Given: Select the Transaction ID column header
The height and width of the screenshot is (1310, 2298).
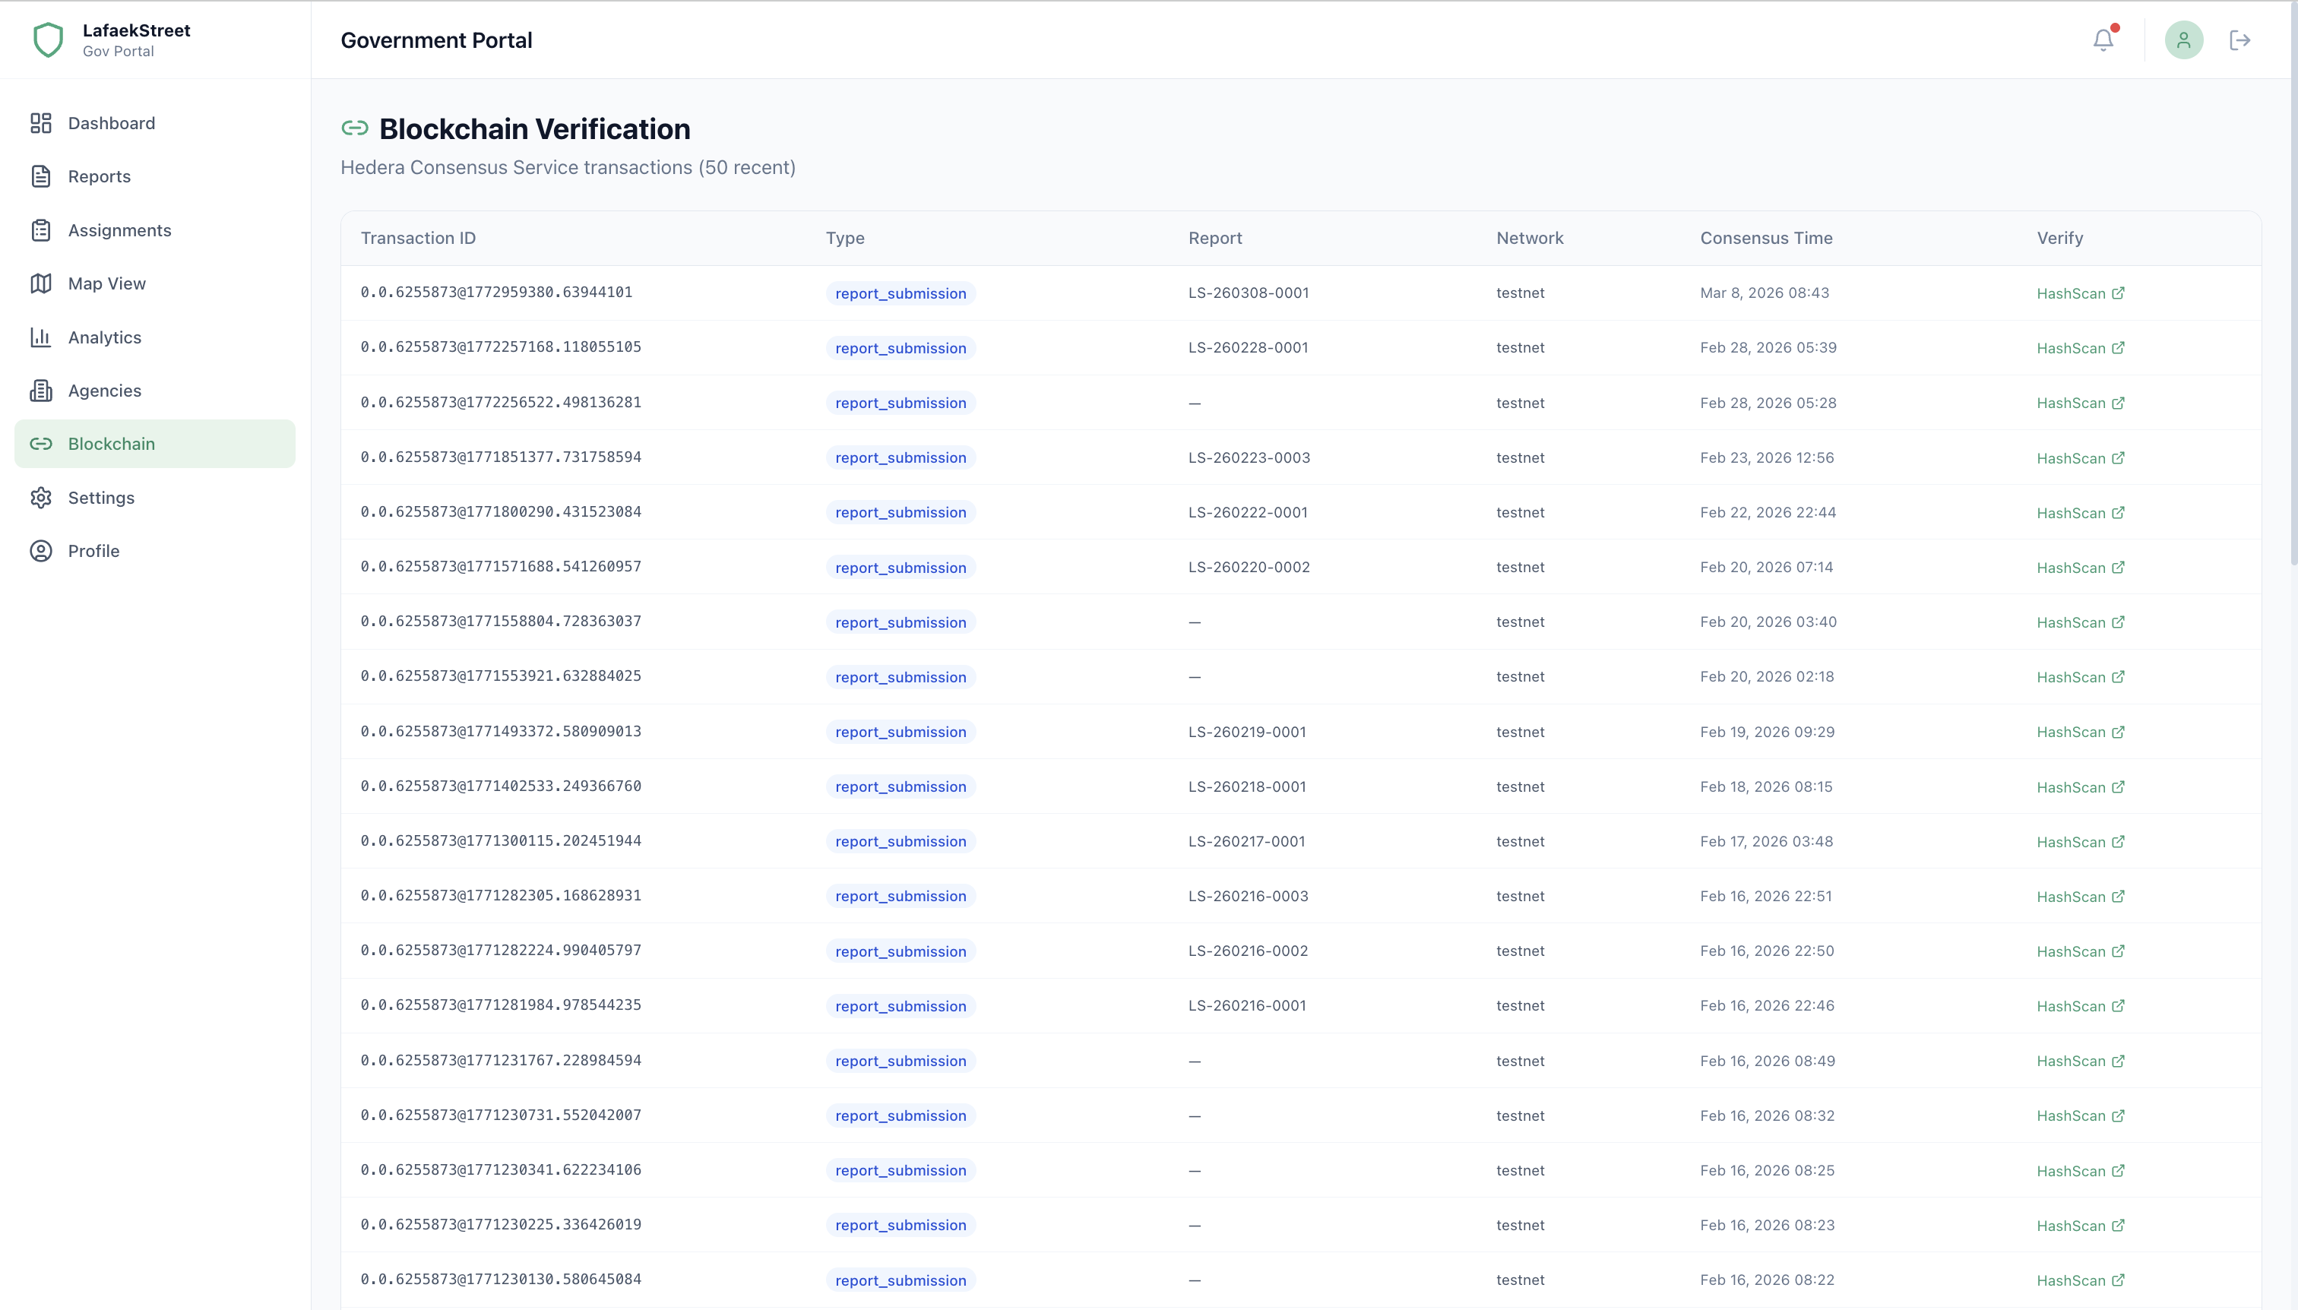Looking at the screenshot, I should 419,238.
